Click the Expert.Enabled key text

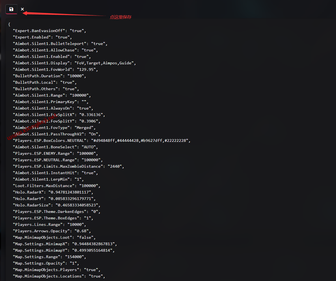pyautogui.click(x=32, y=37)
